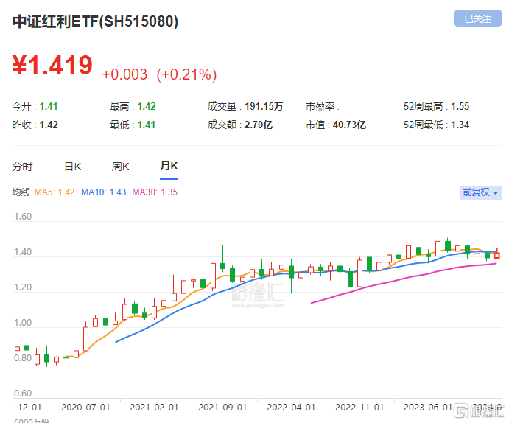The height and width of the screenshot is (423, 509).
Task: Click the 1.60 price axis label
Action: point(23,217)
